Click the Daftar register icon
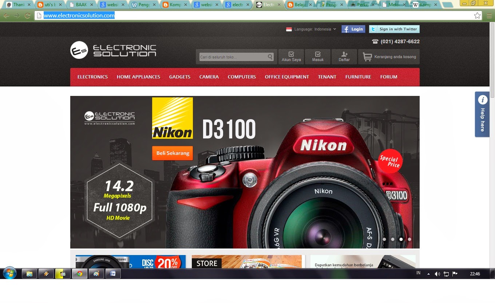The image size is (495, 303). point(344,57)
